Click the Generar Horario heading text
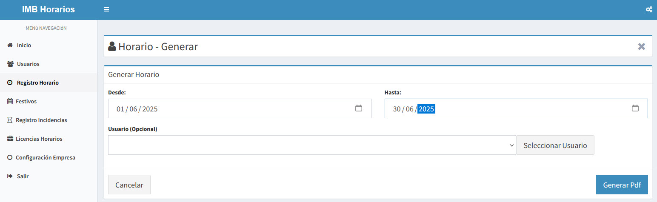657x202 pixels. (134, 74)
